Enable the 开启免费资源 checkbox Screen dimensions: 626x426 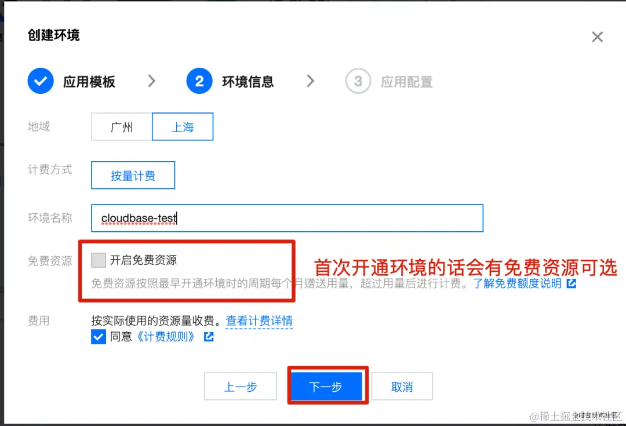pyautogui.click(x=98, y=260)
